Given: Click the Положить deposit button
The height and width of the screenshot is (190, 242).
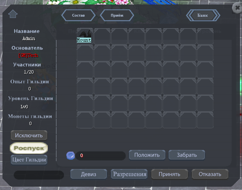Looking at the screenshot, I should click(x=147, y=155).
